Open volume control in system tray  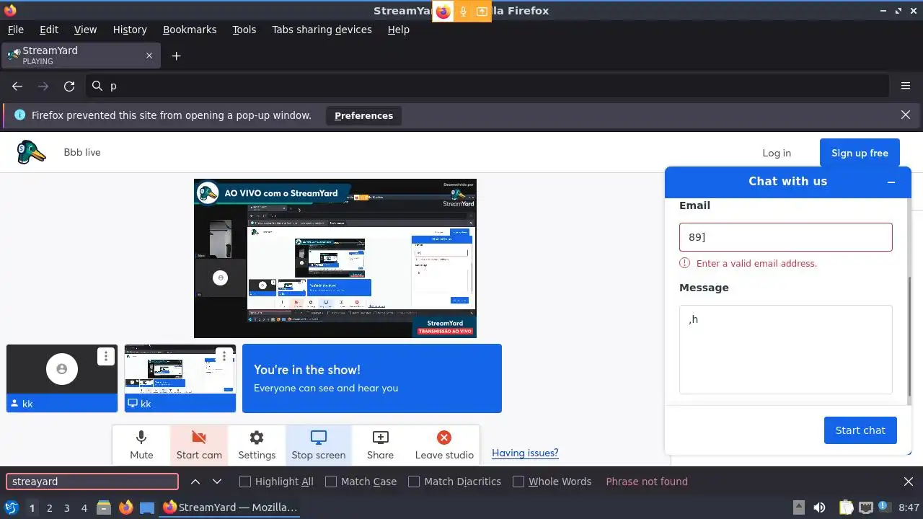pos(819,507)
